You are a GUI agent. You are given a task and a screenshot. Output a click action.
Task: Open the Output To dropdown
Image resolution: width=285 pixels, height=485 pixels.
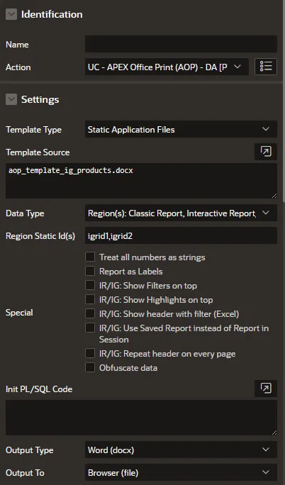pyautogui.click(x=181, y=472)
